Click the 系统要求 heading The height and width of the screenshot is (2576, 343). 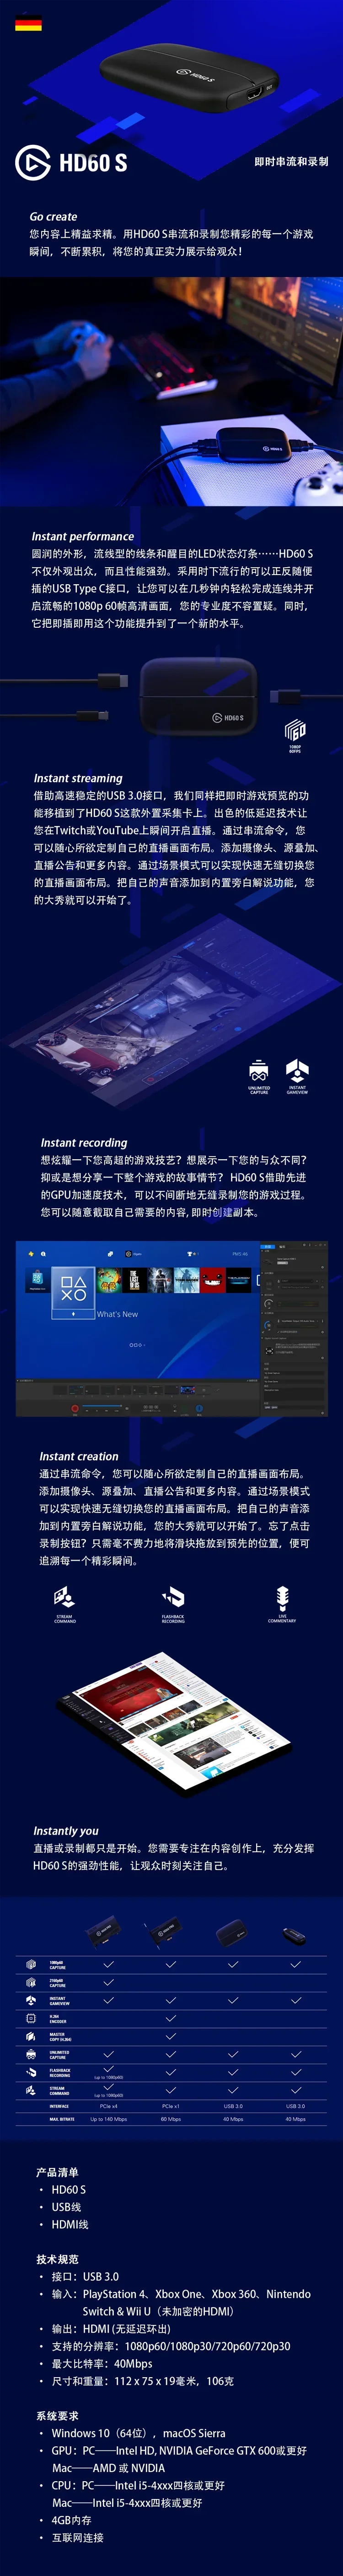click(57, 2415)
